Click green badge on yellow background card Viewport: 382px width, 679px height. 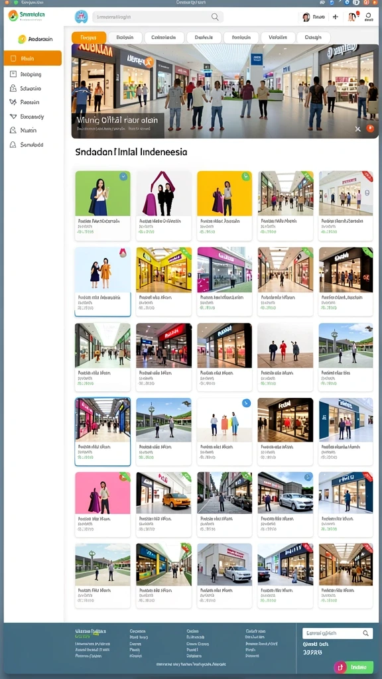[246, 176]
